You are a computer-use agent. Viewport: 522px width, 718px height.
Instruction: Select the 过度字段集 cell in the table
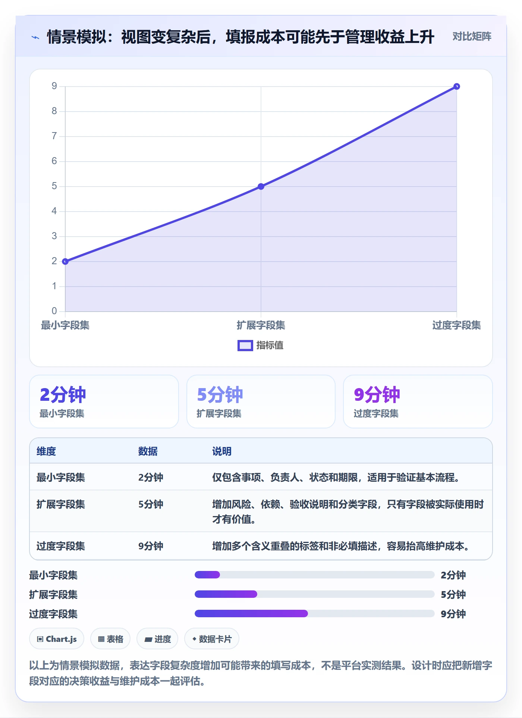(x=61, y=546)
